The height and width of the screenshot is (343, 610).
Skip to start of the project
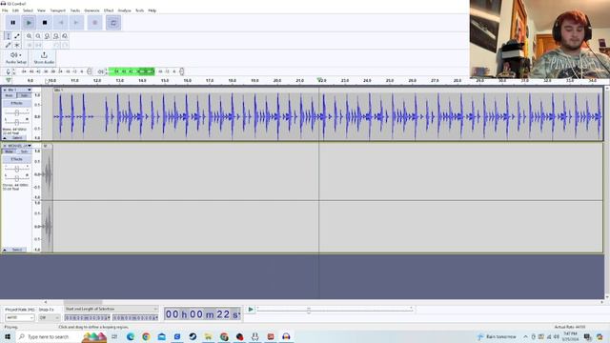(x=61, y=23)
